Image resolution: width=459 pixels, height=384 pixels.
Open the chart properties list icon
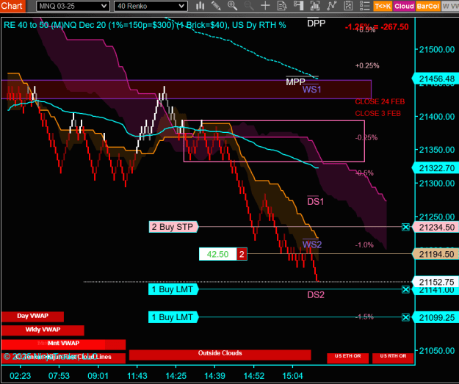click(365, 6)
